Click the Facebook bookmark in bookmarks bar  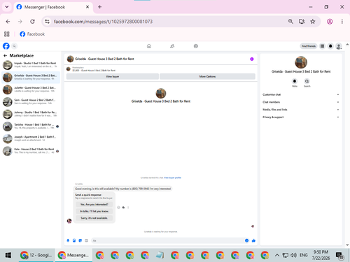pyautogui.click(x=32, y=34)
